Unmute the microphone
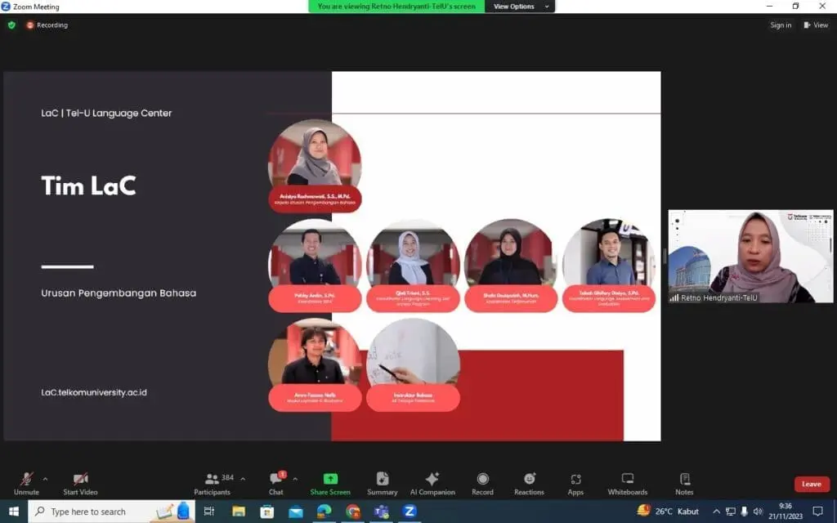Screen dimensions: 837x523 tap(26, 483)
